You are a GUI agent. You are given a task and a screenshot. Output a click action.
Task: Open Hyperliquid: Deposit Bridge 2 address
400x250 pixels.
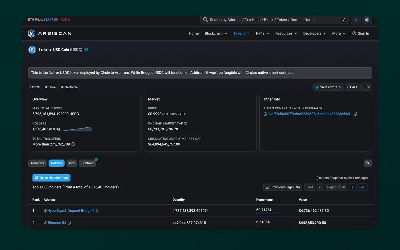click(x=71, y=211)
